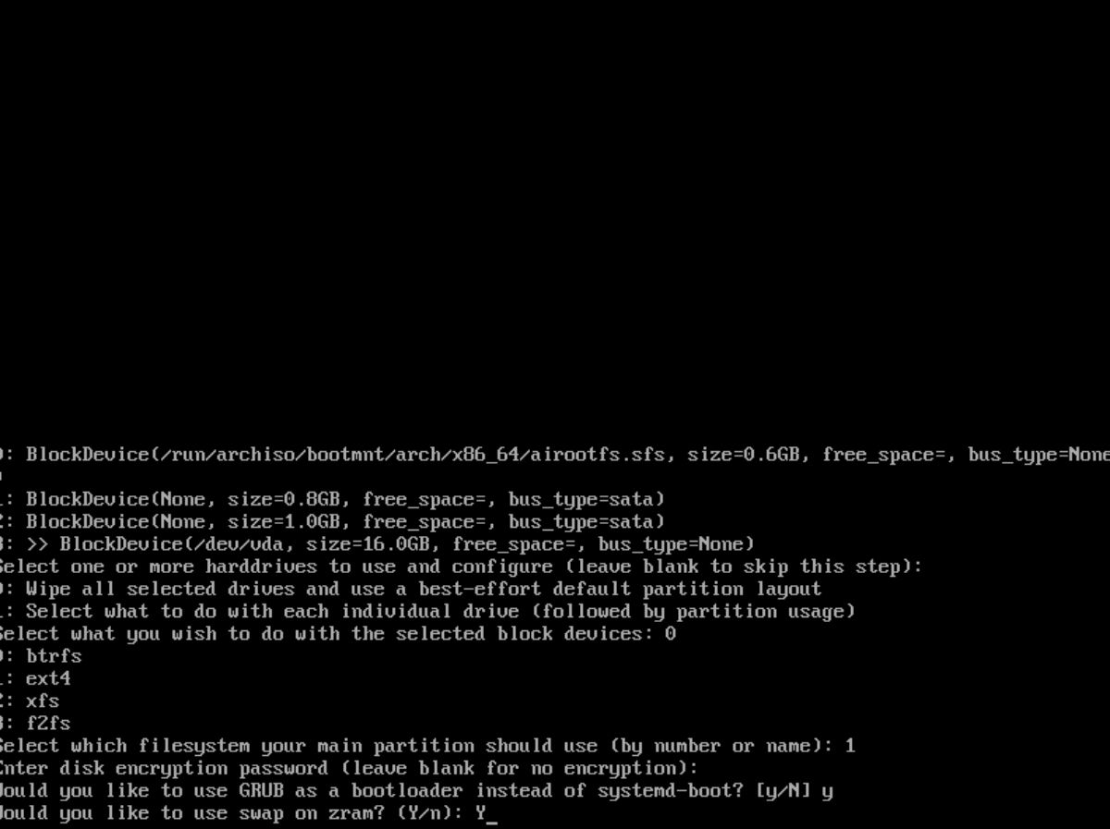The image size is (1110, 829).
Task: Select the 0.8GB sata BlockDevice entry
Action: click(x=332, y=499)
